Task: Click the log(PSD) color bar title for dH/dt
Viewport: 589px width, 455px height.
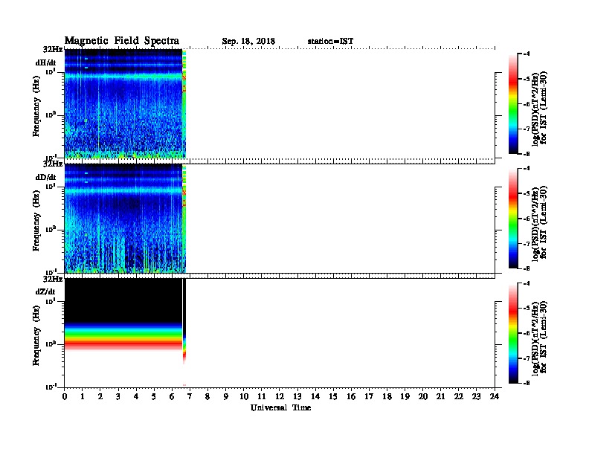Action: 539,108
